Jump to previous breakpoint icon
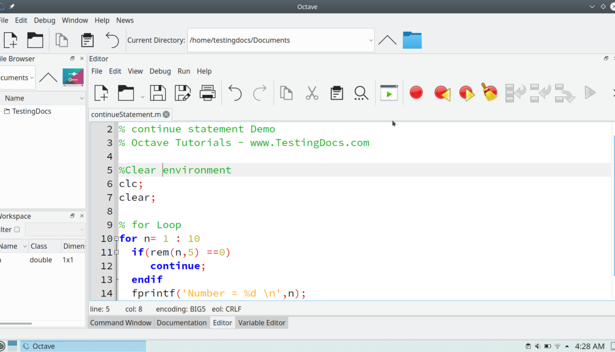This screenshot has height=352, width=615. coord(442,93)
